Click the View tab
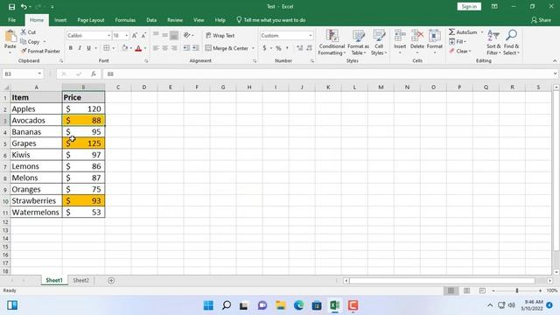 [x=199, y=20]
